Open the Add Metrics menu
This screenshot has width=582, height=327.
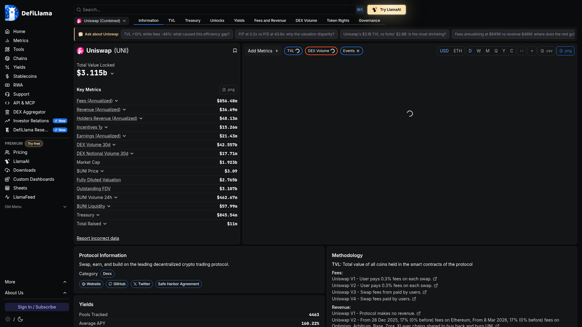[263, 51]
